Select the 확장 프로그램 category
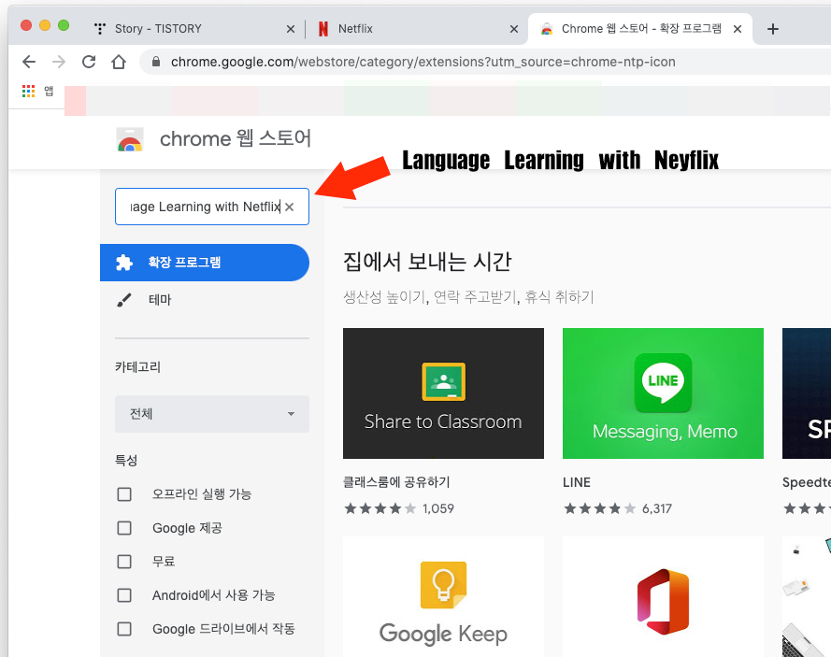831x657 pixels. (x=205, y=263)
